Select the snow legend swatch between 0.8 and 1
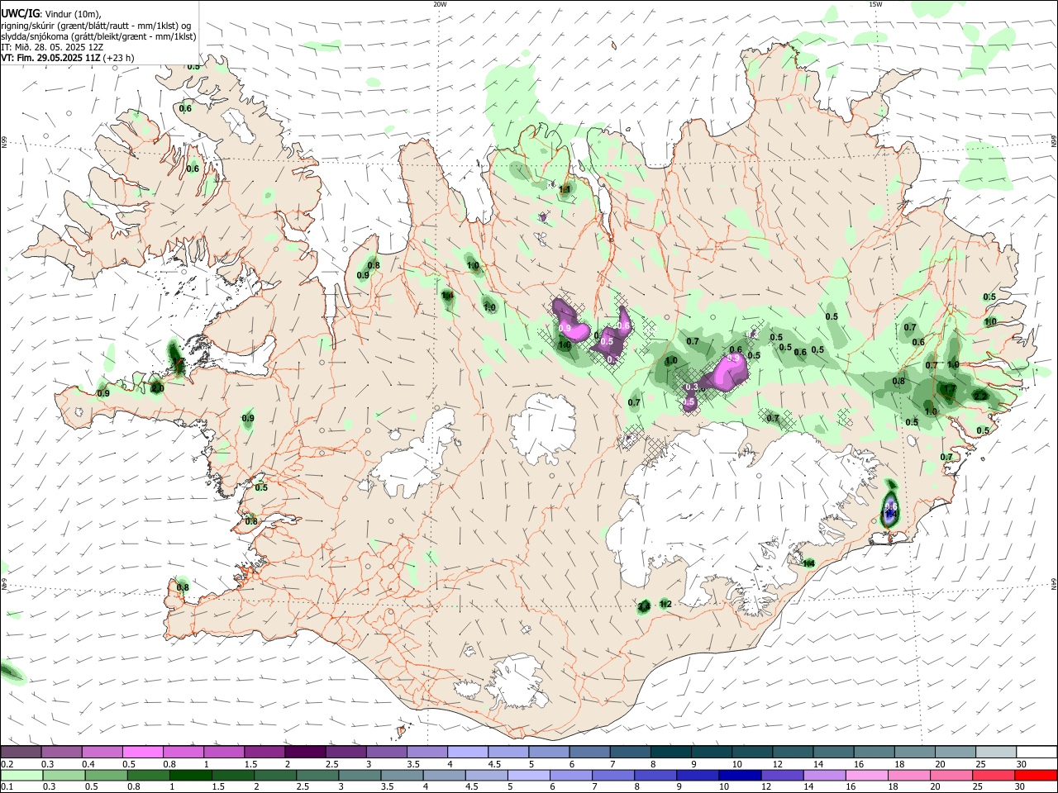 pyautogui.click(x=183, y=752)
